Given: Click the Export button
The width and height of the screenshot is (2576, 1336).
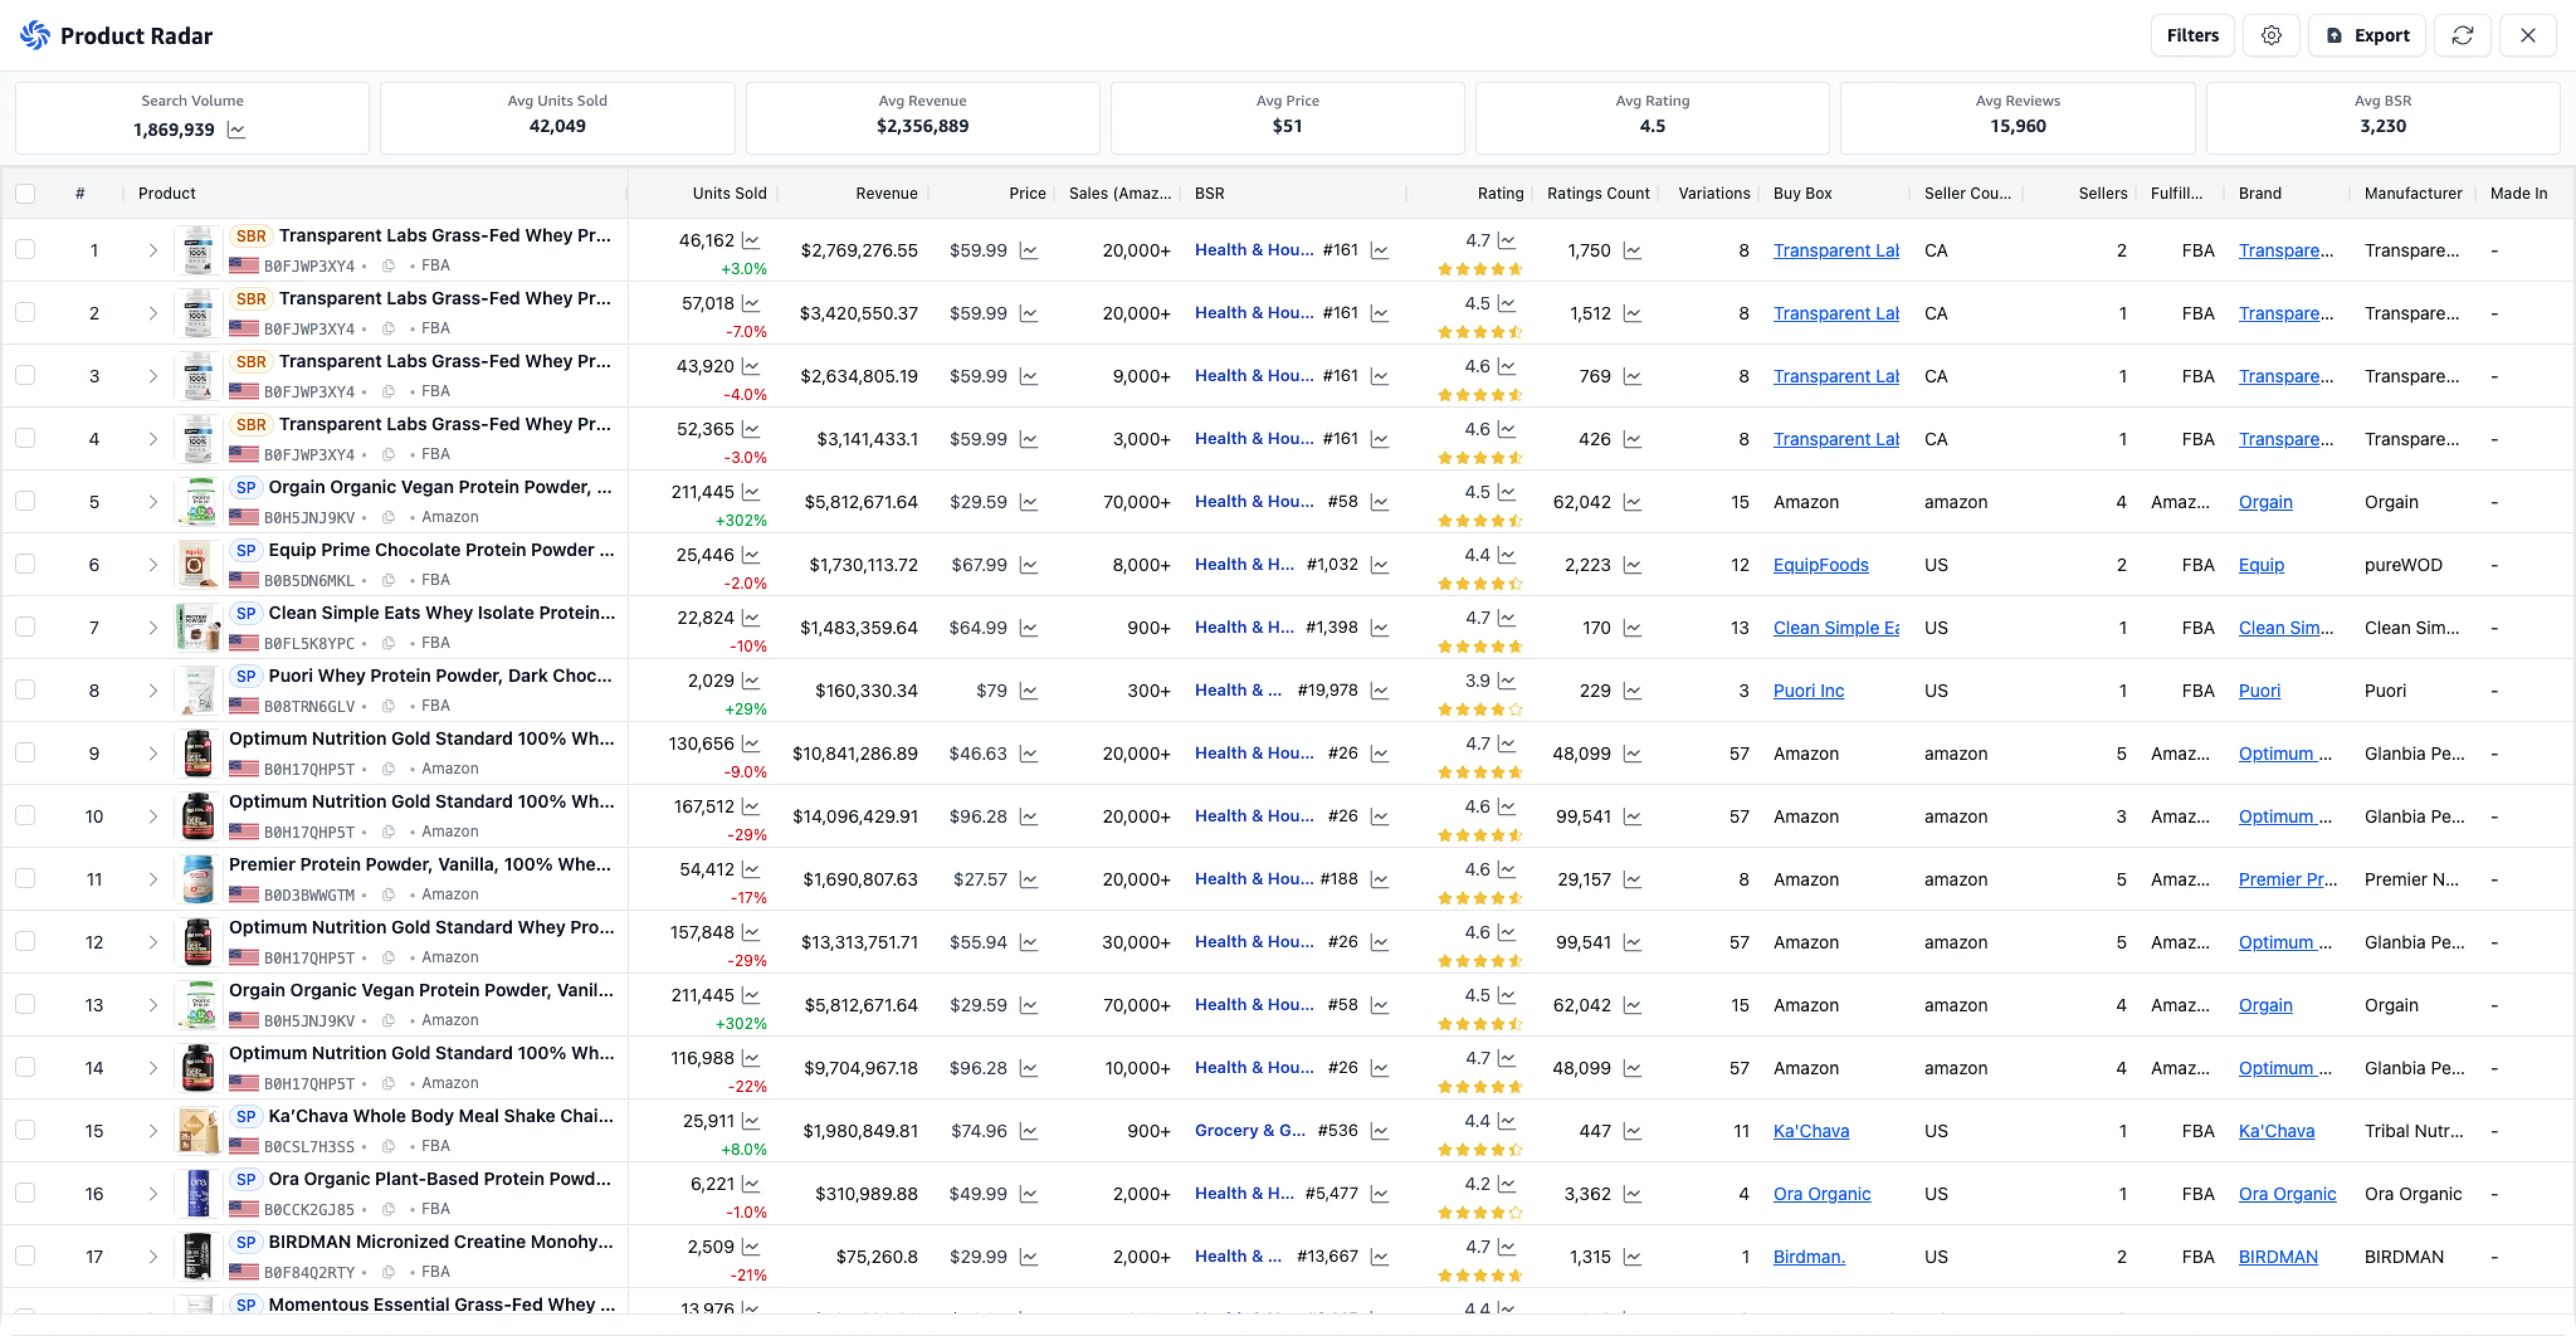Looking at the screenshot, I should point(2367,35).
